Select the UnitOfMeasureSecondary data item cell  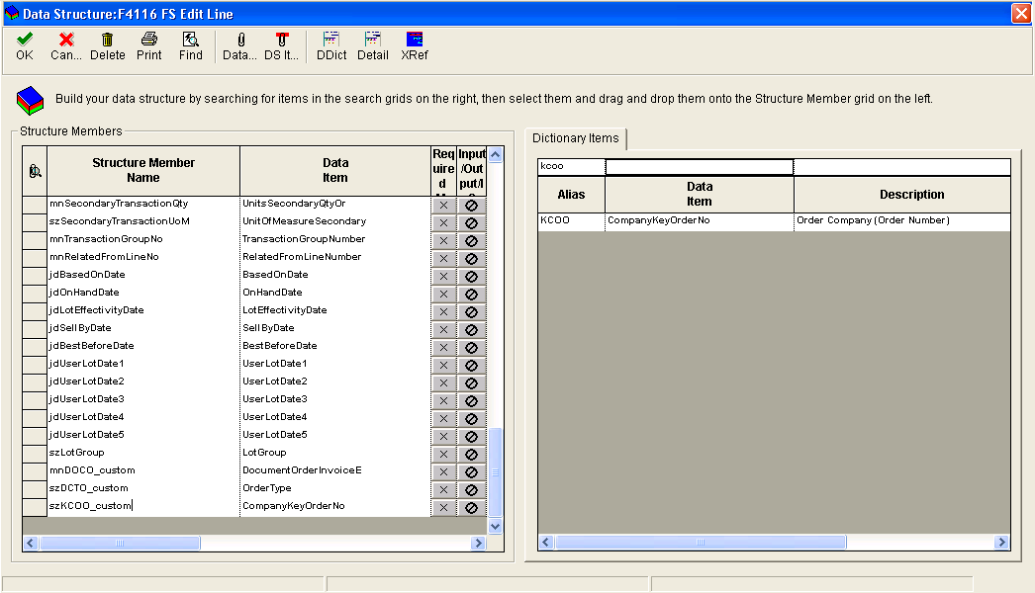[335, 221]
